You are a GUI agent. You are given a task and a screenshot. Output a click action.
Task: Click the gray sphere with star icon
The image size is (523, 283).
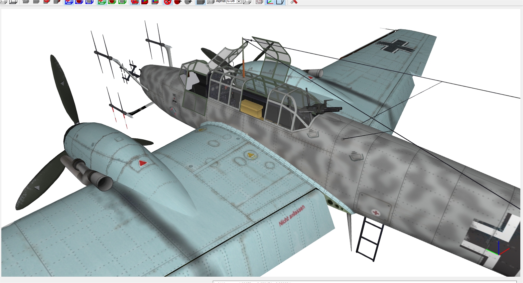[x=188, y=2]
